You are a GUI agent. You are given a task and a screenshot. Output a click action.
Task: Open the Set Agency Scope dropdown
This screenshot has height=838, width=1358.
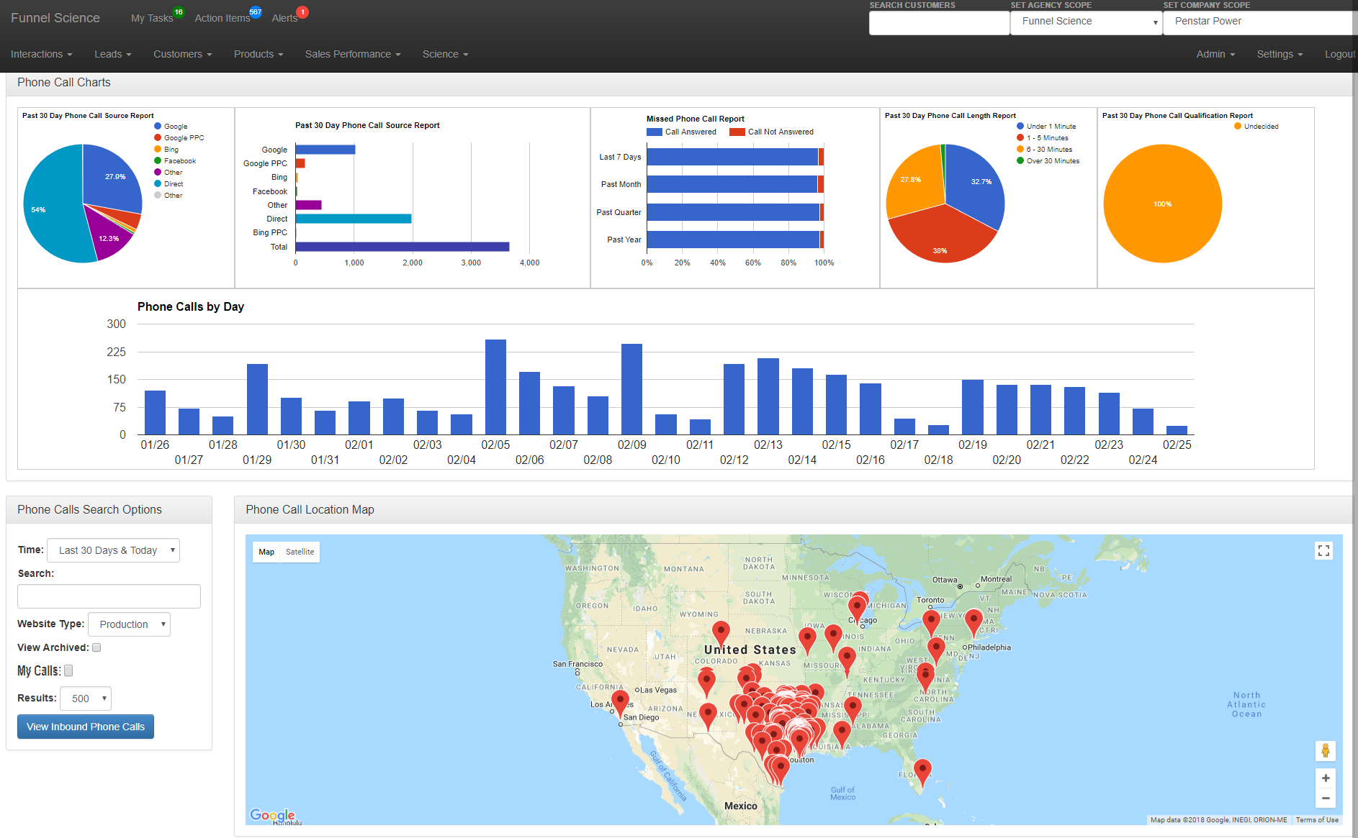[x=1086, y=22]
